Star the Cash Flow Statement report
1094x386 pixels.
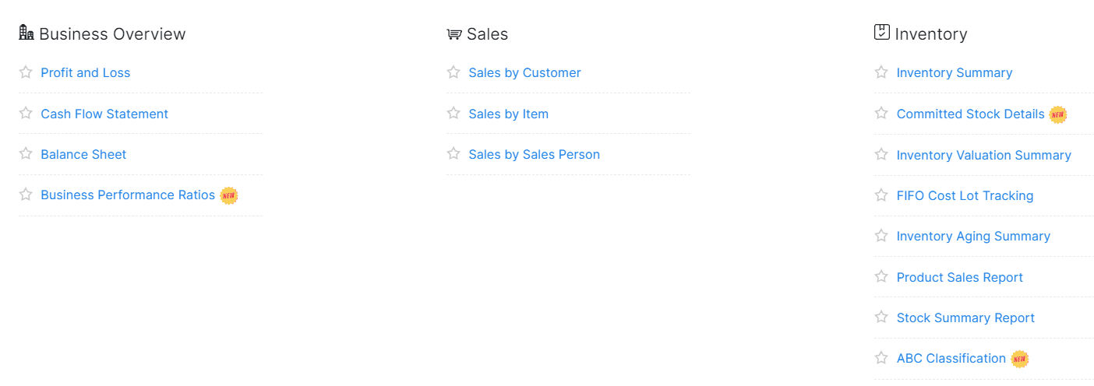coord(26,113)
